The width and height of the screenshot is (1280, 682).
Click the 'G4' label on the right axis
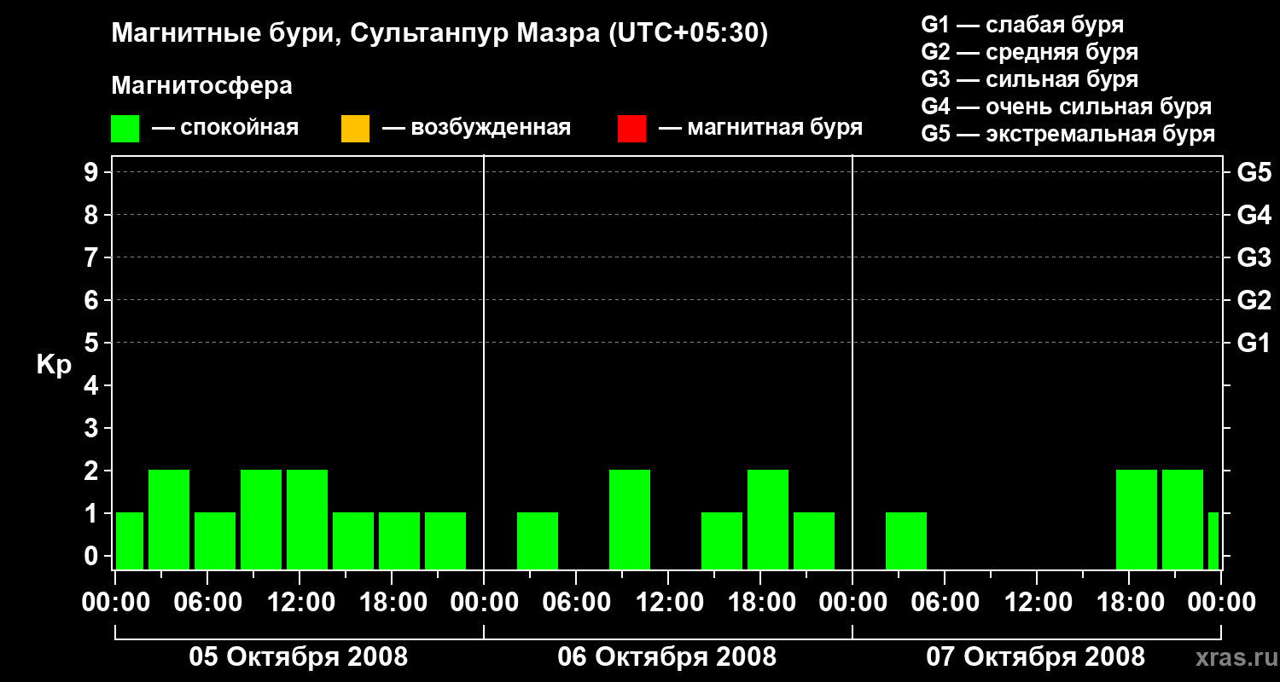pos(1254,215)
